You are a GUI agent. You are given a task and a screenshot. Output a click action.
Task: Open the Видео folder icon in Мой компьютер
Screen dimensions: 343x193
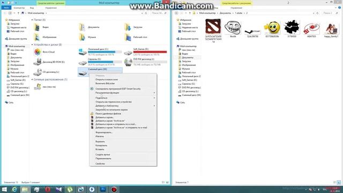point(37,27)
